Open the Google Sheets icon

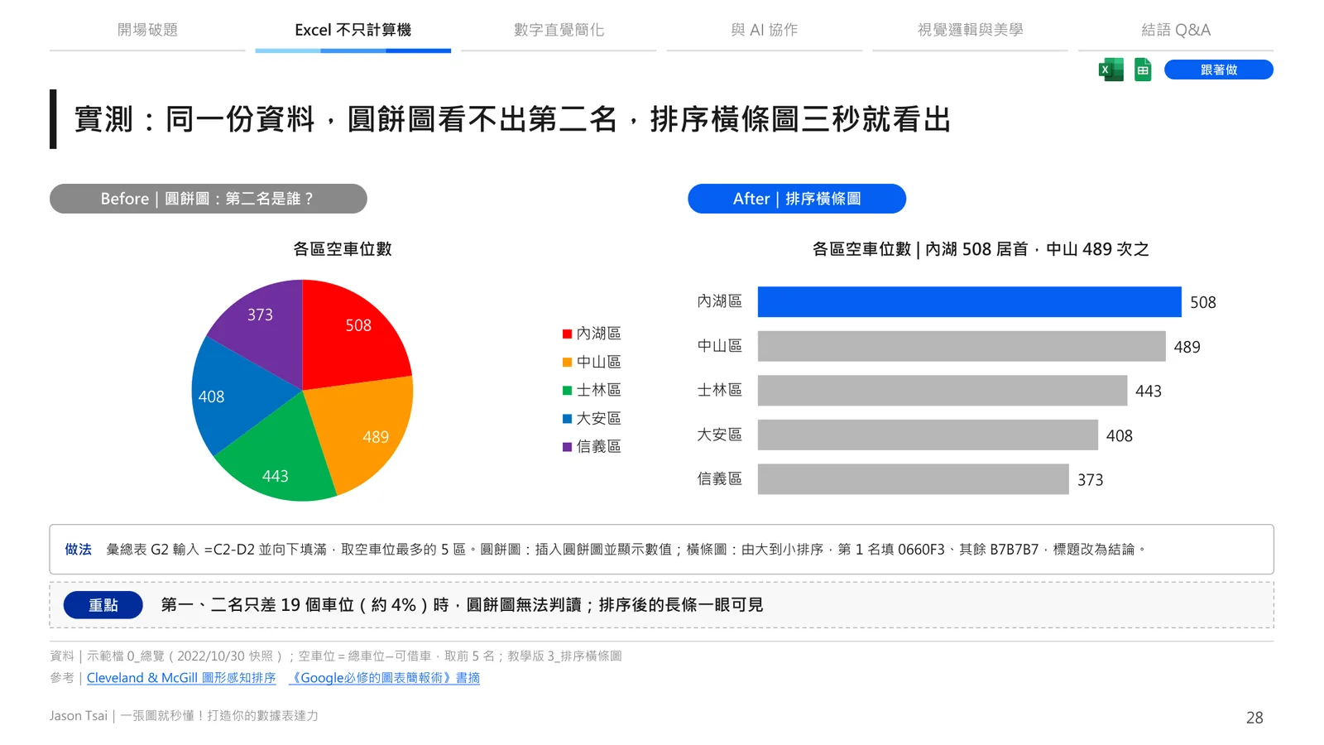[1143, 70]
